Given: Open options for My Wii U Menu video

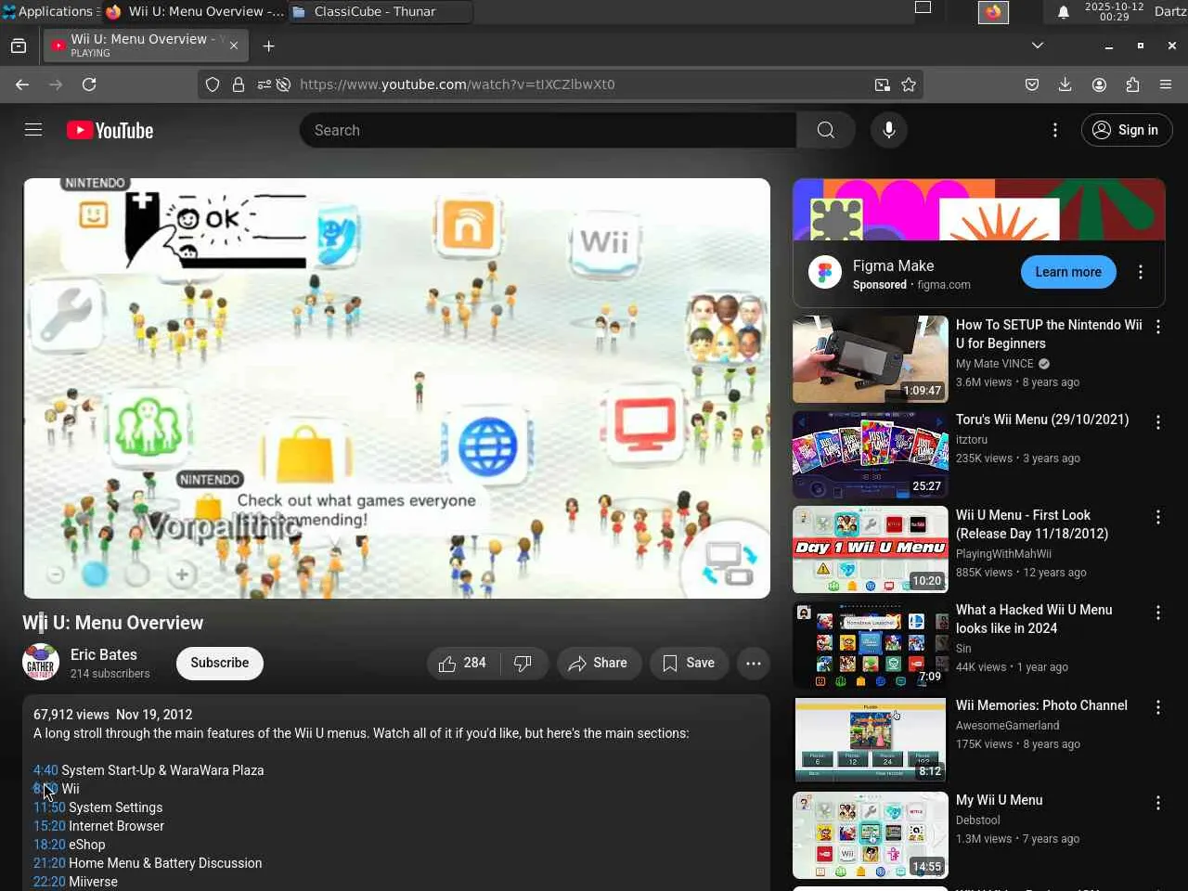Looking at the screenshot, I should pos(1158,803).
